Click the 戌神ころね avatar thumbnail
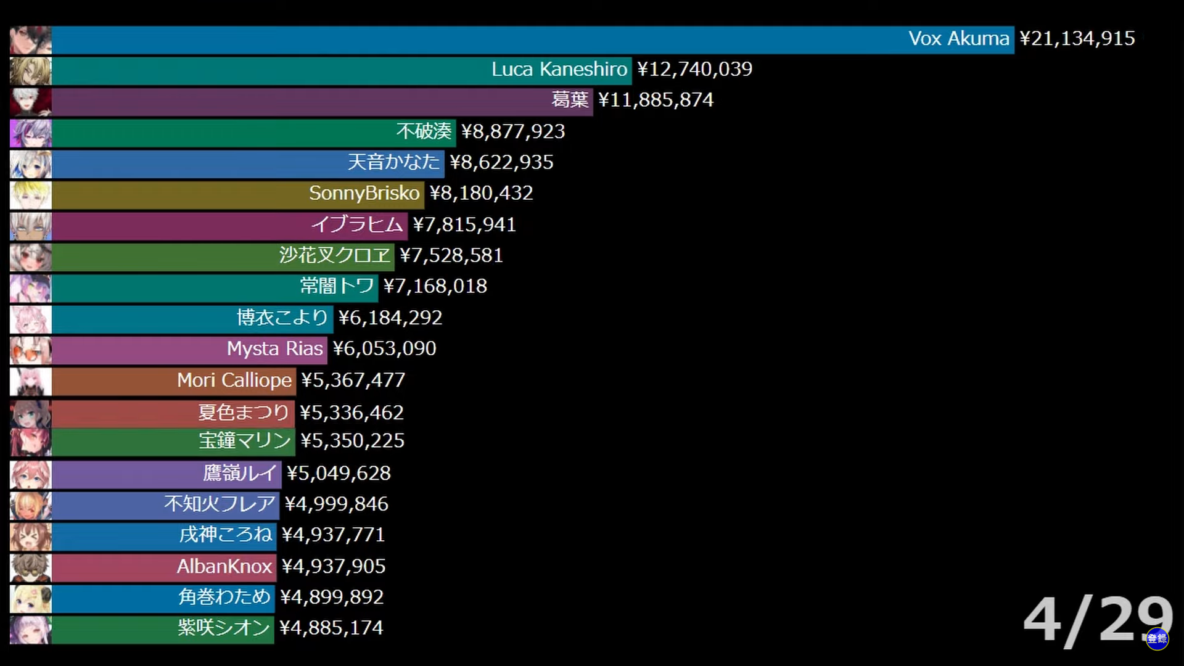The image size is (1184, 666). pyautogui.click(x=30, y=536)
